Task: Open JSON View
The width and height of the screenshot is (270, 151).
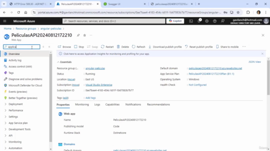Action: pos(255,62)
